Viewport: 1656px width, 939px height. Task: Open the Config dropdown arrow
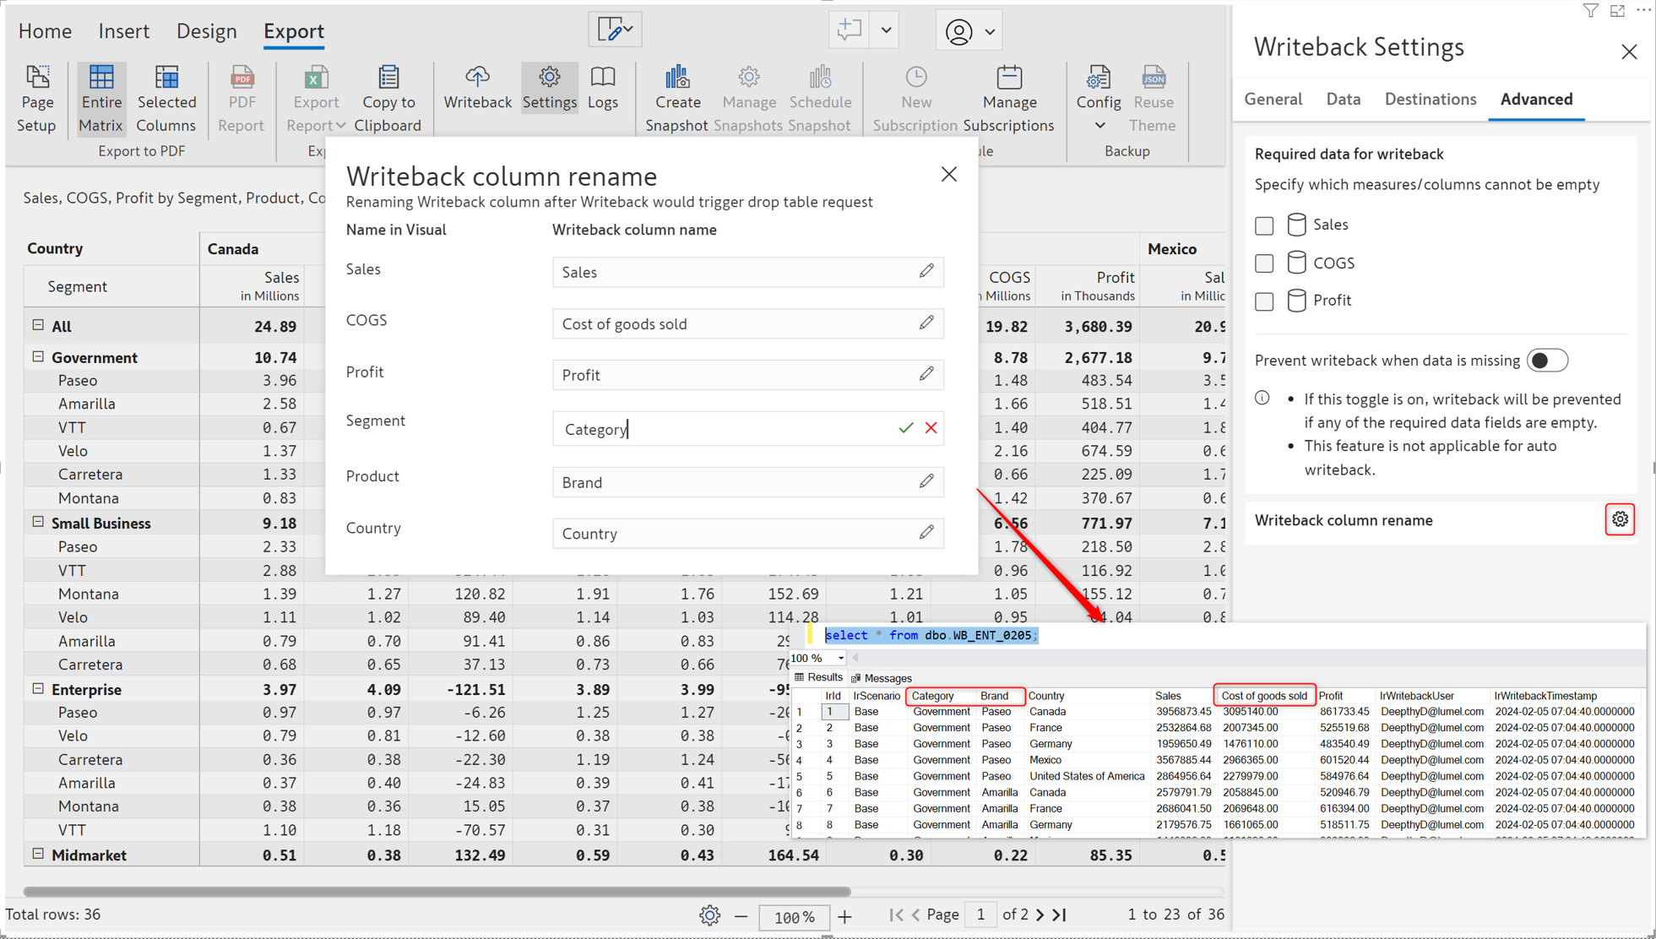click(x=1099, y=126)
